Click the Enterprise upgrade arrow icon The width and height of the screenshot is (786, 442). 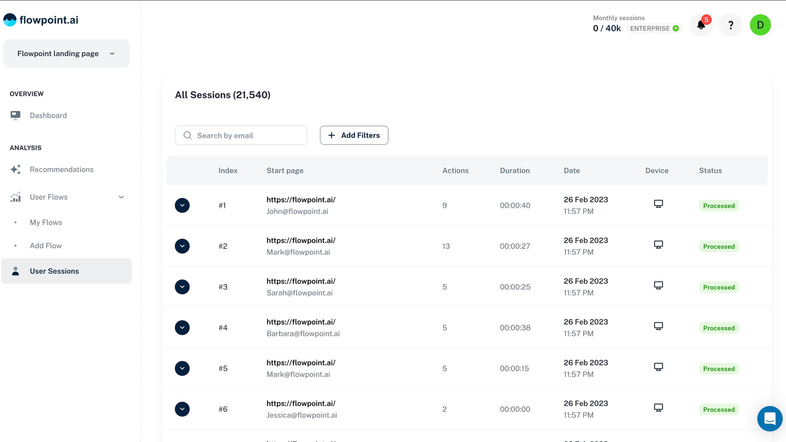[676, 28]
